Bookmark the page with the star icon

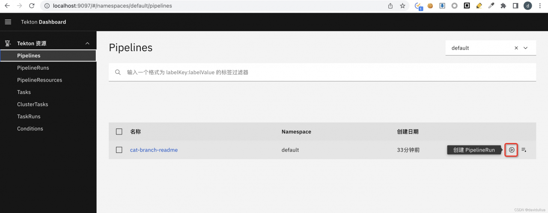point(402,6)
